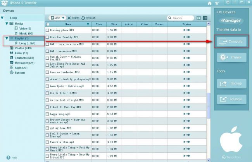Click the Backup tool button
Screen dimensions: 252x162
(232, 83)
